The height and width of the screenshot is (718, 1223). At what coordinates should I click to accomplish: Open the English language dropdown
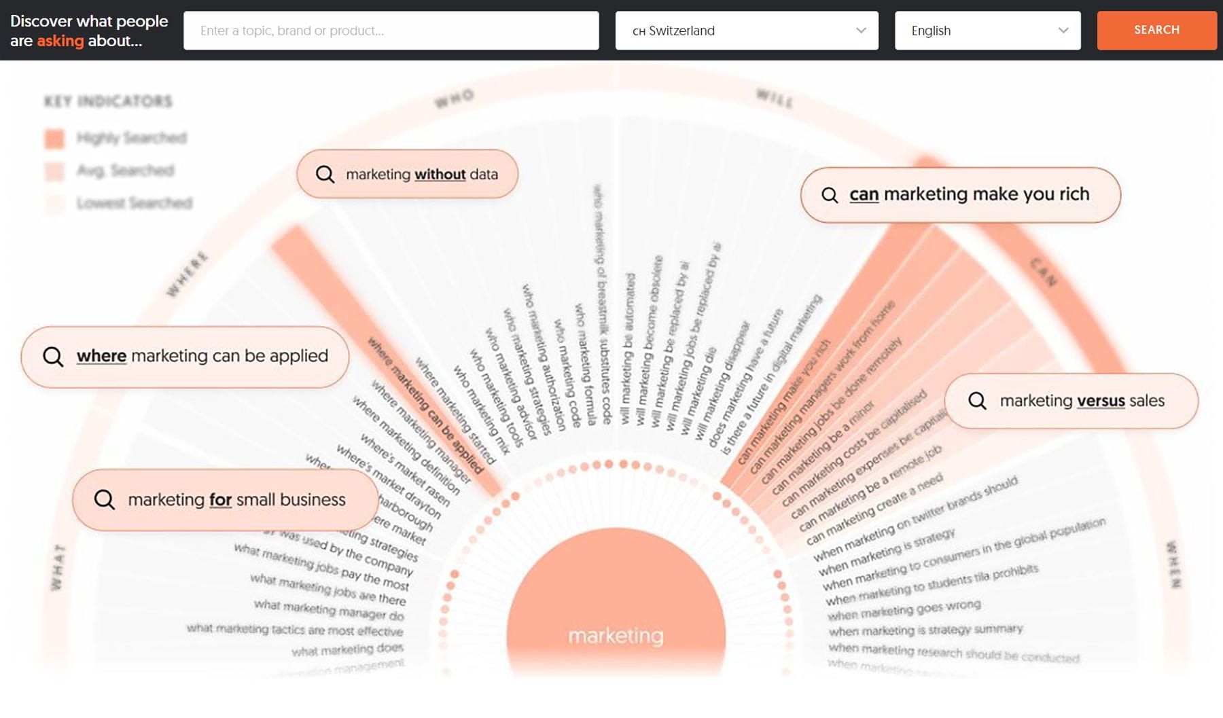(x=987, y=31)
